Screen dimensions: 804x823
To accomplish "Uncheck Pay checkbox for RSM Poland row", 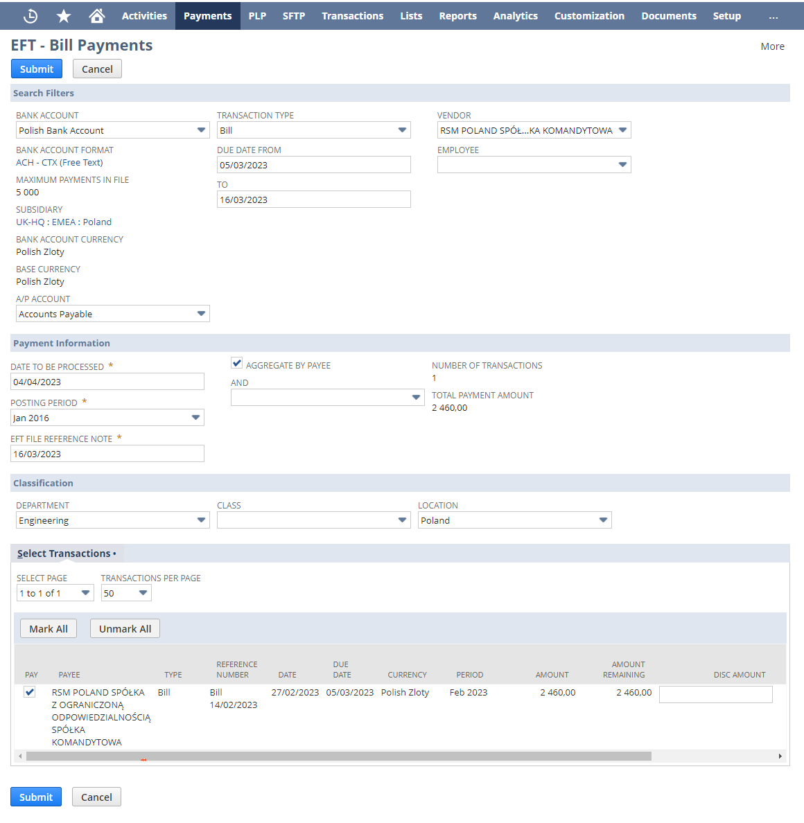I will (x=30, y=692).
